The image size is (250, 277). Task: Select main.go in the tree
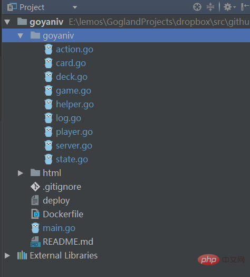(59, 228)
